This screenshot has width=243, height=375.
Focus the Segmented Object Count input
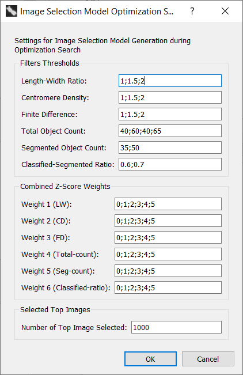coord(170,147)
